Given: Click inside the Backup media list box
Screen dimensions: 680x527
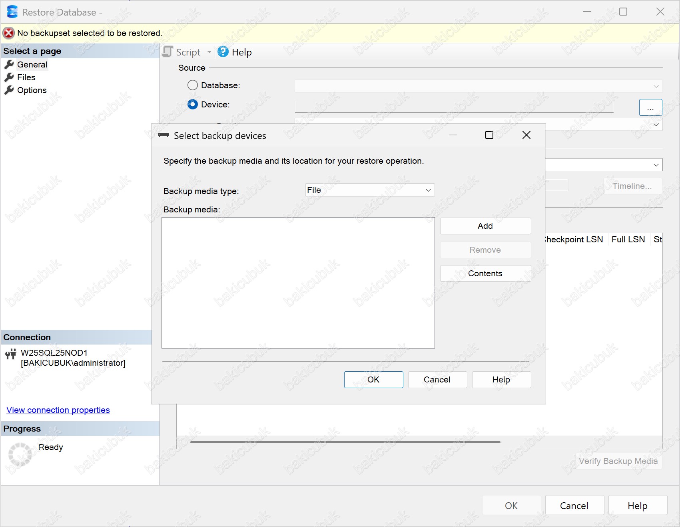Looking at the screenshot, I should click(x=298, y=283).
